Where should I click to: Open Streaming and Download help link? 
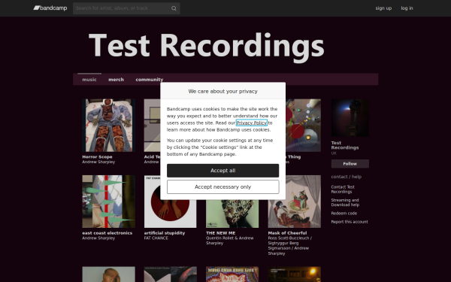pyautogui.click(x=345, y=202)
